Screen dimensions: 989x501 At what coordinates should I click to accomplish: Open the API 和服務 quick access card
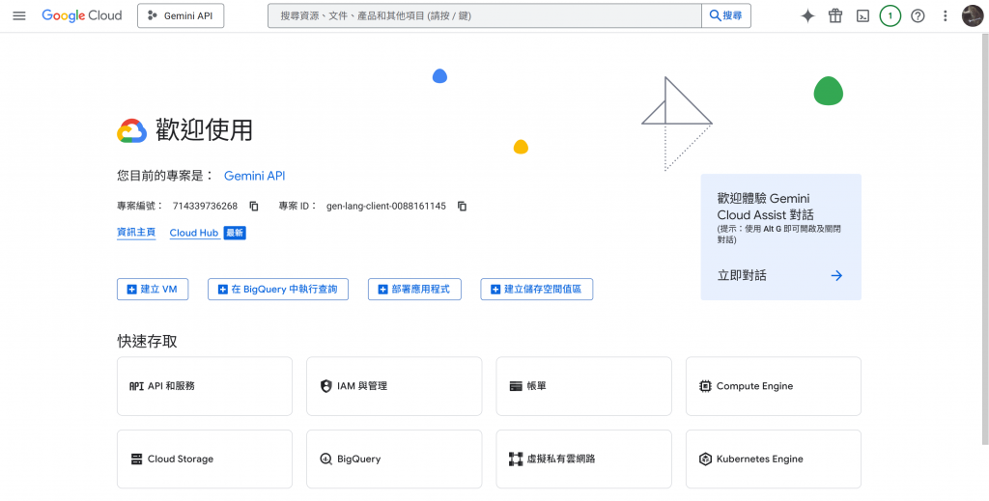205,386
